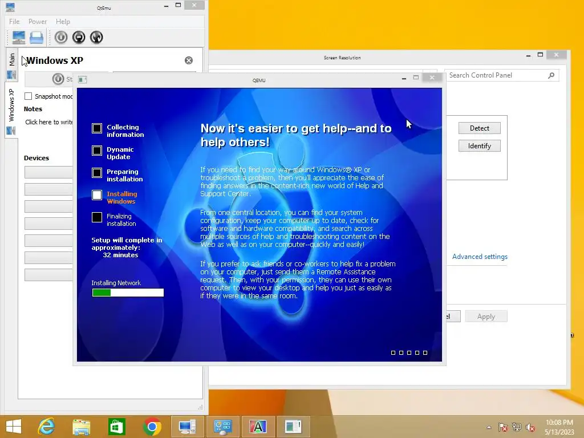The image size is (584, 438).
Task: Minimize the QEMU window
Action: click(x=404, y=78)
